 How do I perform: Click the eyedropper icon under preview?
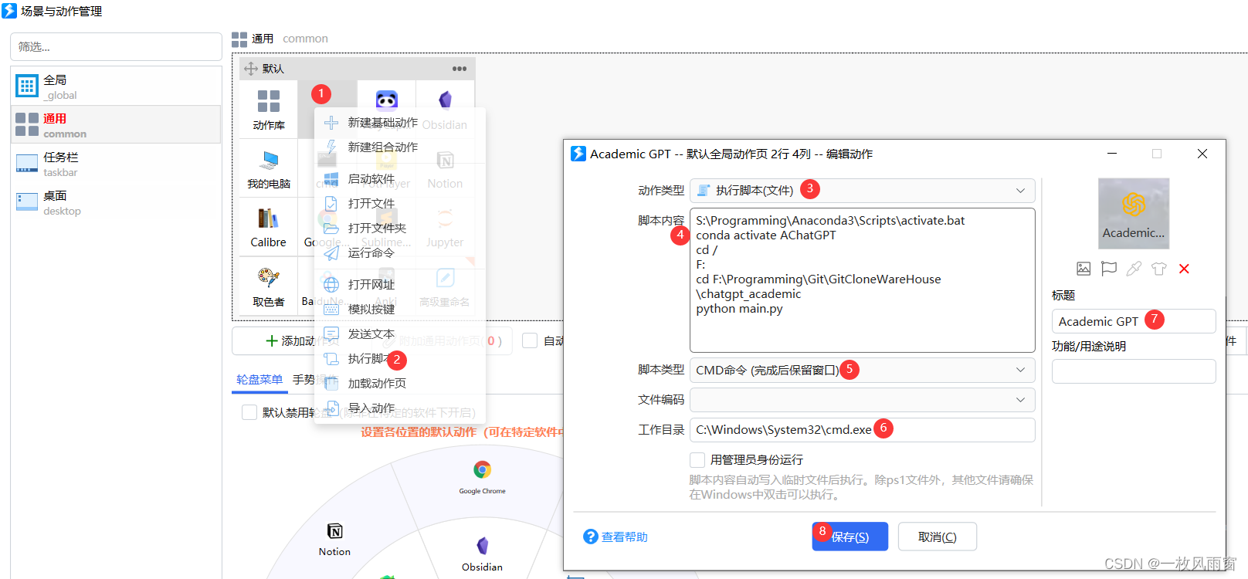tap(1133, 269)
